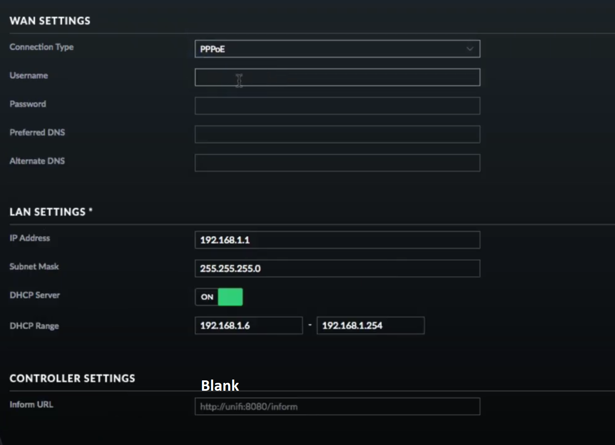Click the DHCP Server label text
615x445 pixels.
[x=35, y=295]
